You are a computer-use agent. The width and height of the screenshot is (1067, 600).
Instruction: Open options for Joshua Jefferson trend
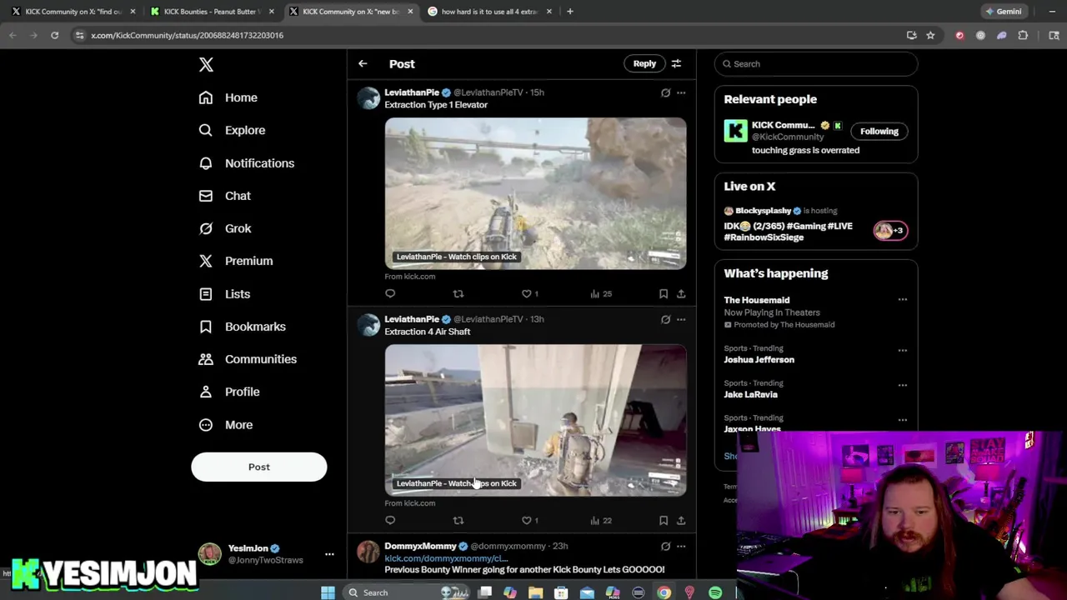click(902, 351)
